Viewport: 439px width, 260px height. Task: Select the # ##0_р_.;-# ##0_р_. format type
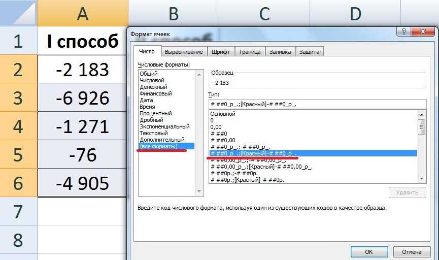click(x=313, y=147)
